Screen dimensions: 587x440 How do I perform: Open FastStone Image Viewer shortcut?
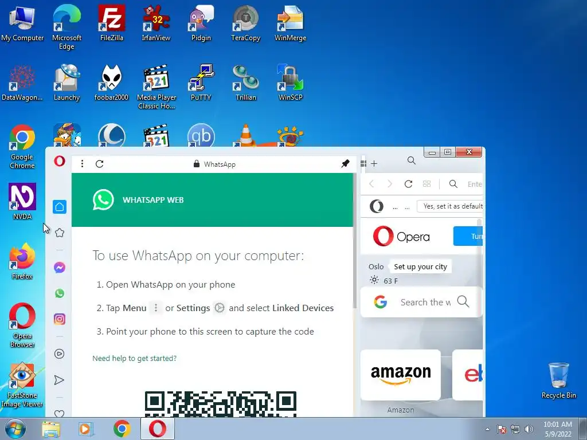pos(22,385)
